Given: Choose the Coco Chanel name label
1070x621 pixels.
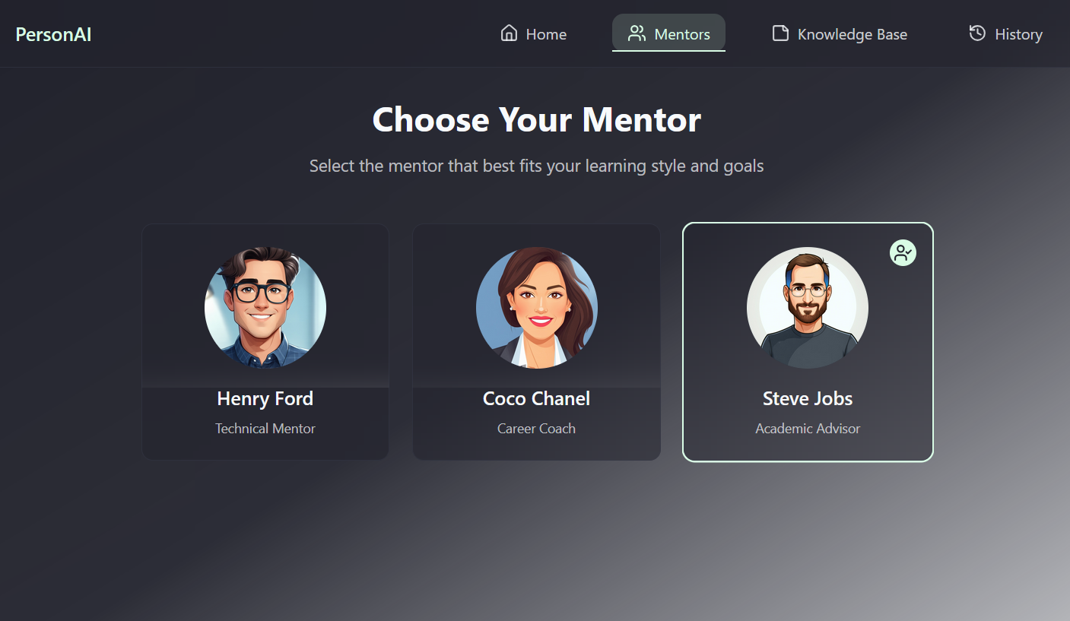Looking at the screenshot, I should pos(536,398).
